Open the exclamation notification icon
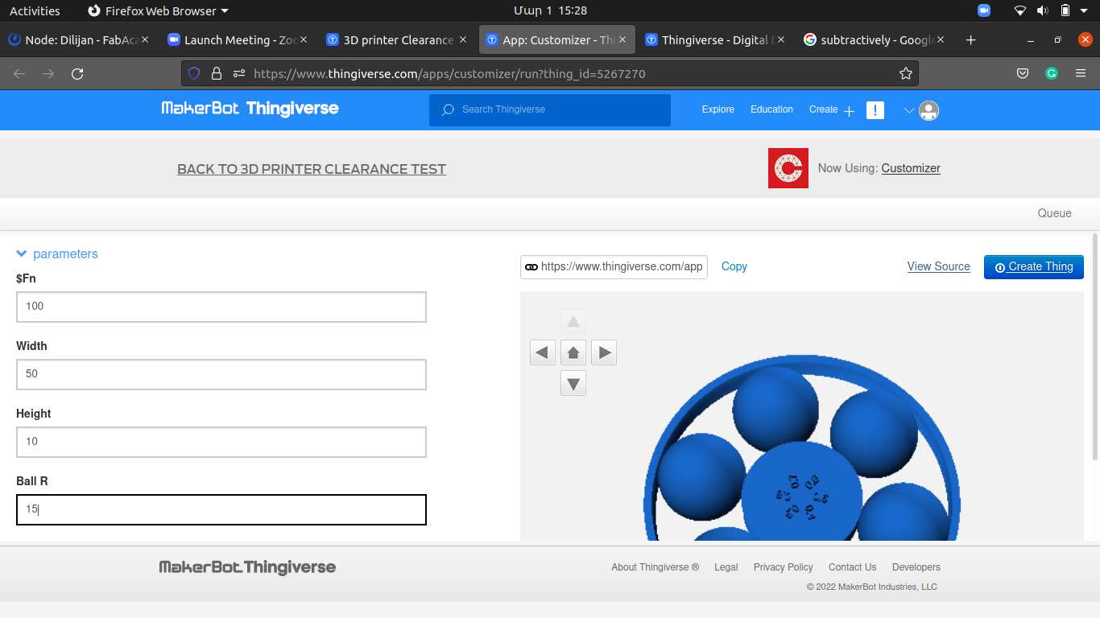1100x618 pixels. click(x=875, y=110)
